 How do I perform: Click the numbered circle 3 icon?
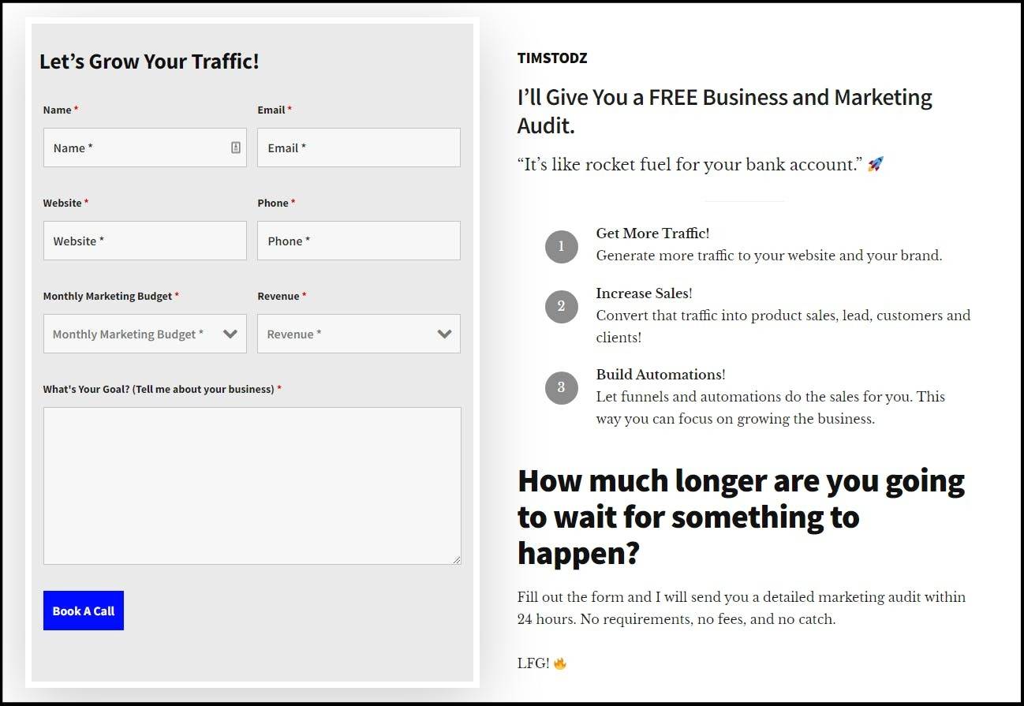(x=561, y=387)
